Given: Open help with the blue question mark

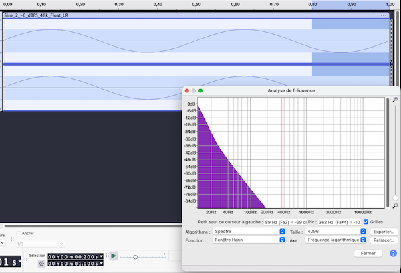Looking at the screenshot, I should tap(393, 254).
